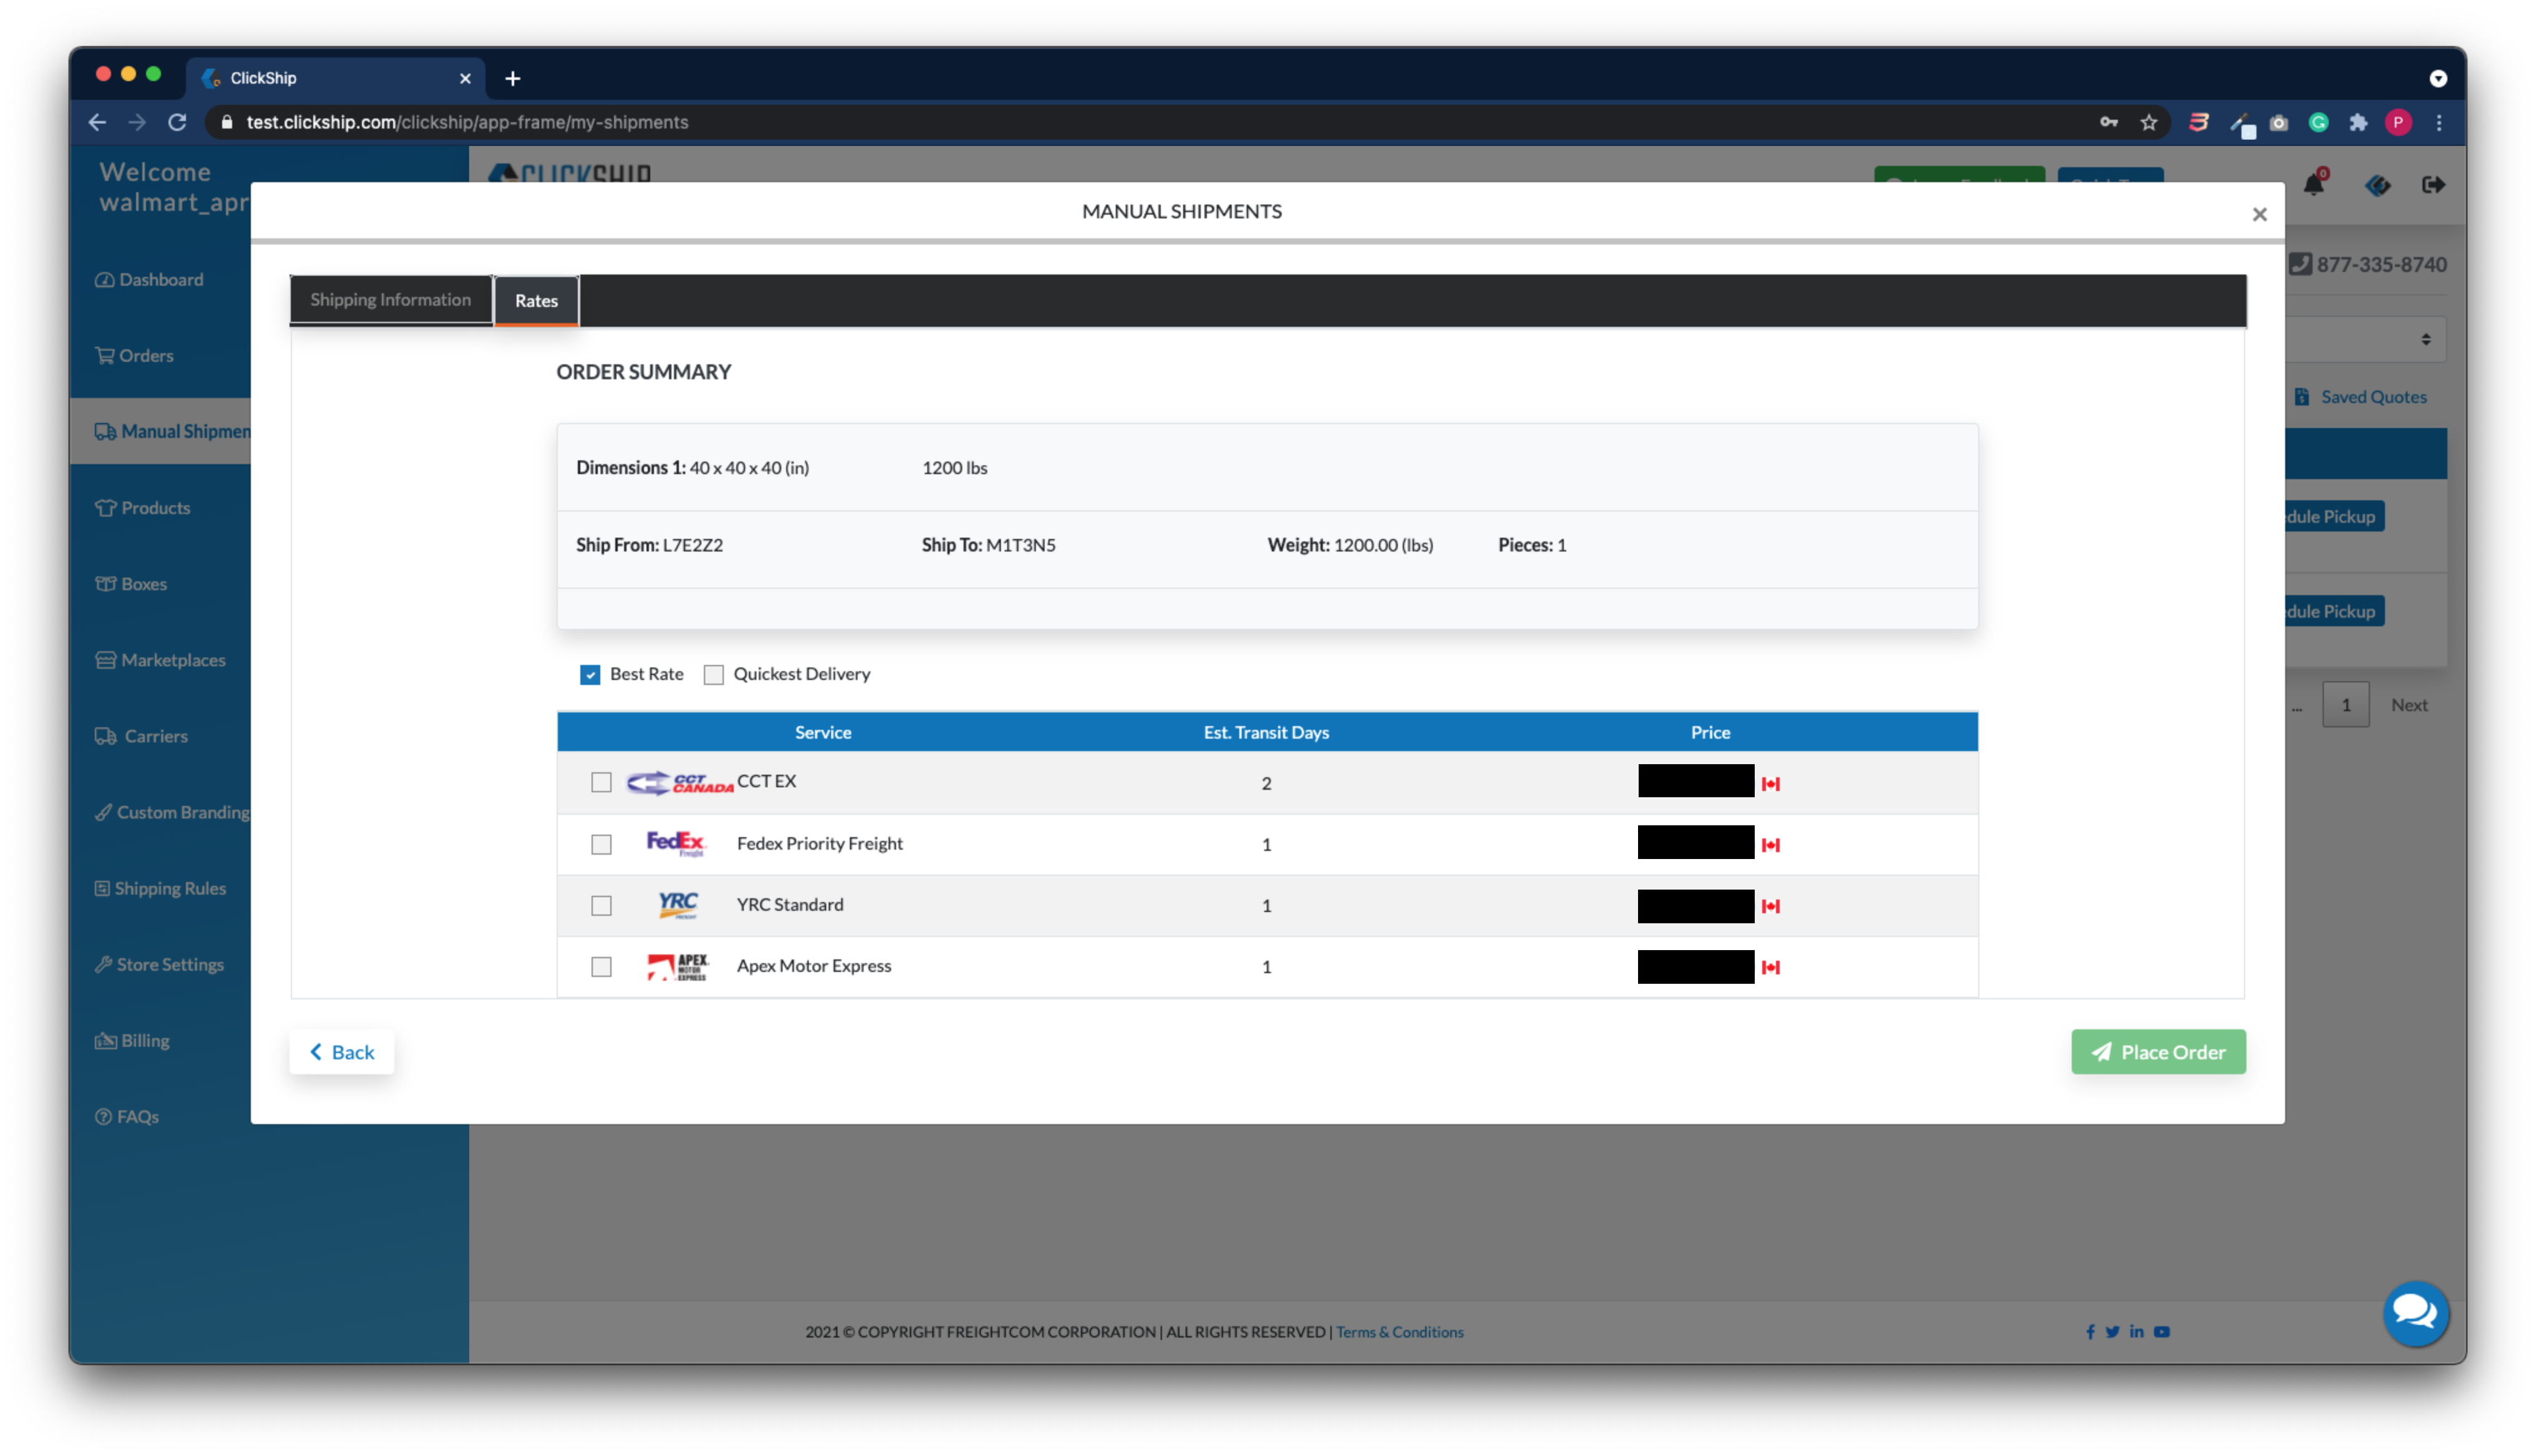
Task: Go back with the Back button
Action: pos(342,1052)
